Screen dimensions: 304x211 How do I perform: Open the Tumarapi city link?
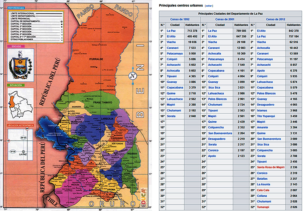pyautogui.click(x=263, y=207)
